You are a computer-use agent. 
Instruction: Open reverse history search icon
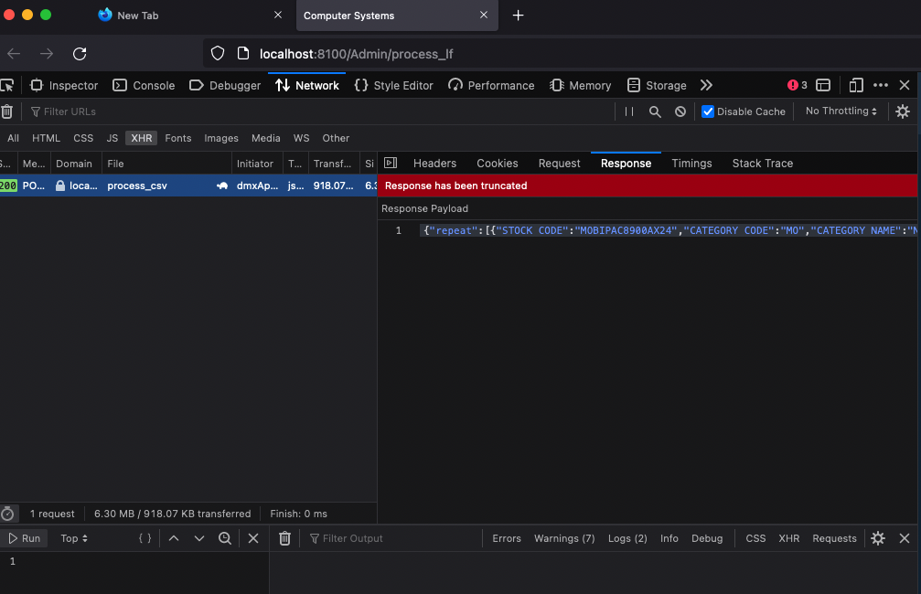tap(224, 538)
